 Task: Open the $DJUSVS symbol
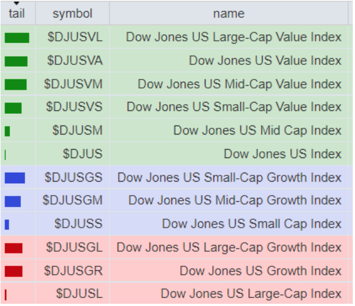click(x=74, y=107)
